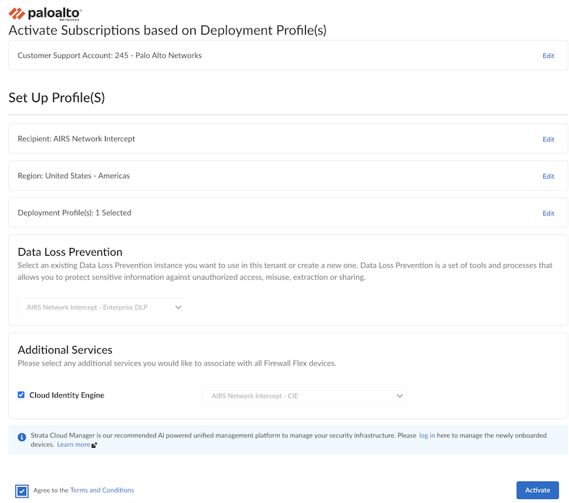Click the Activate button
The image size is (569, 503).
tap(537, 490)
